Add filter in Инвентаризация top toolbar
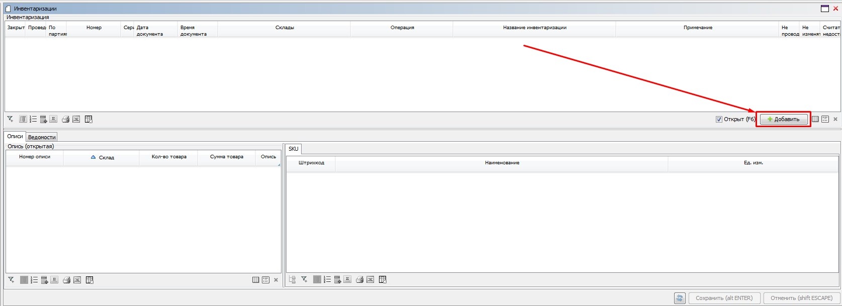The width and height of the screenshot is (842, 306). coord(10,119)
